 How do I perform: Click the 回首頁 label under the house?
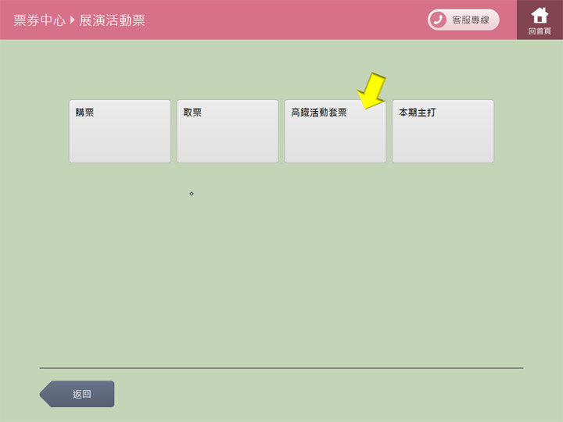click(x=540, y=31)
